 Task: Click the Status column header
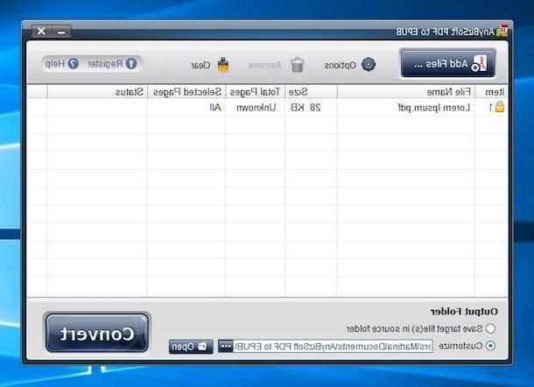point(97,92)
